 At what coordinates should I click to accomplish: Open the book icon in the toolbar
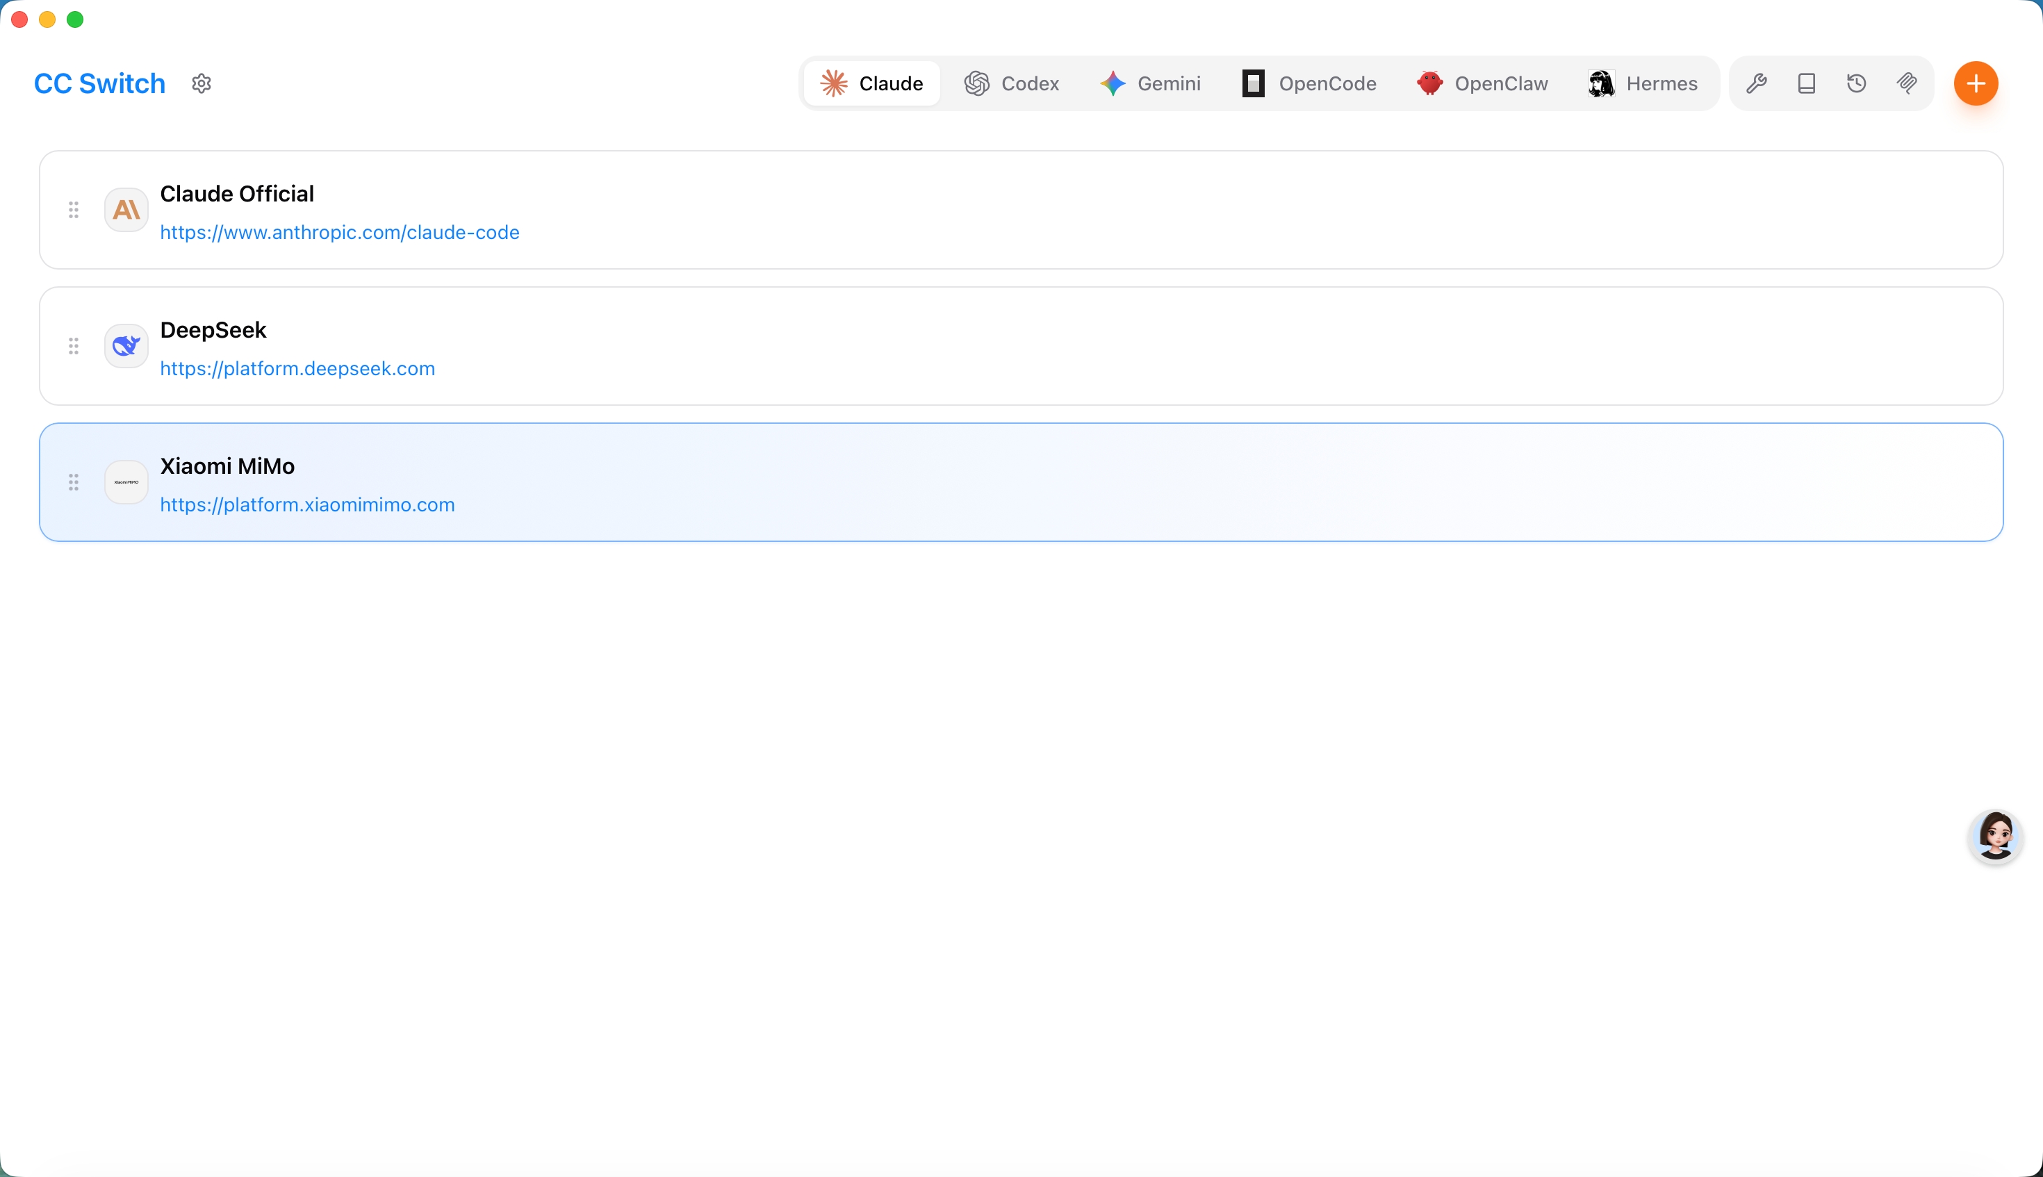pyautogui.click(x=1806, y=83)
